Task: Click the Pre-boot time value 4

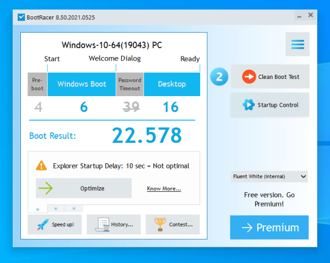Action: pos(38,107)
